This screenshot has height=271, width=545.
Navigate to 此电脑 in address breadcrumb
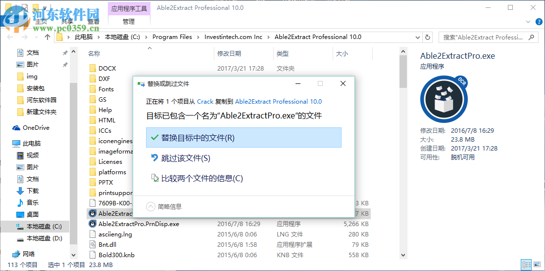(85, 37)
